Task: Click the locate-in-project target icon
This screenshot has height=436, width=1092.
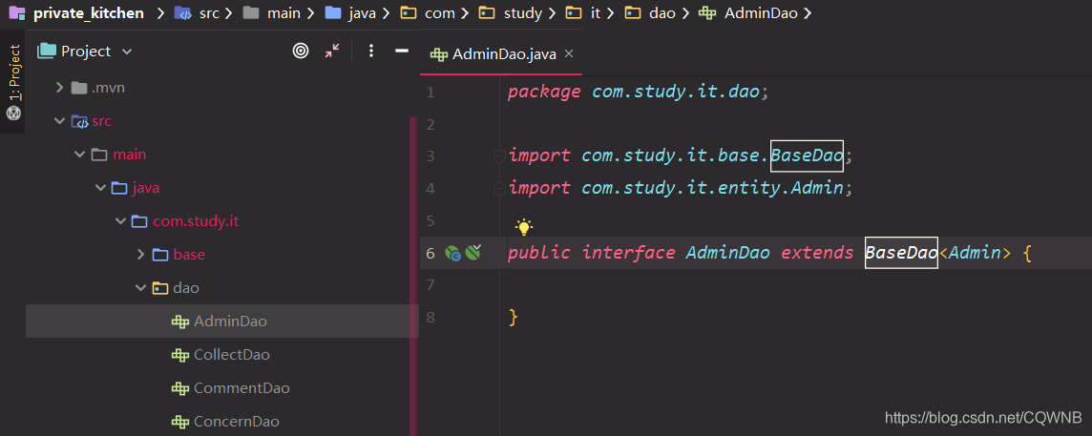Action: pyautogui.click(x=300, y=51)
